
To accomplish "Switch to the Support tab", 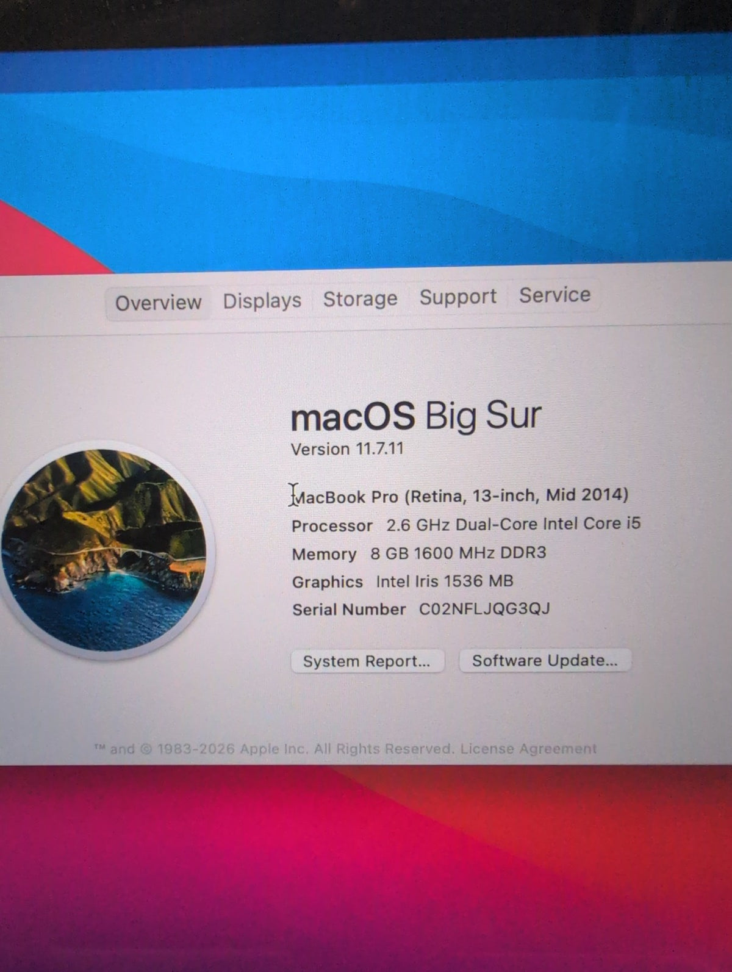I will tap(457, 297).
